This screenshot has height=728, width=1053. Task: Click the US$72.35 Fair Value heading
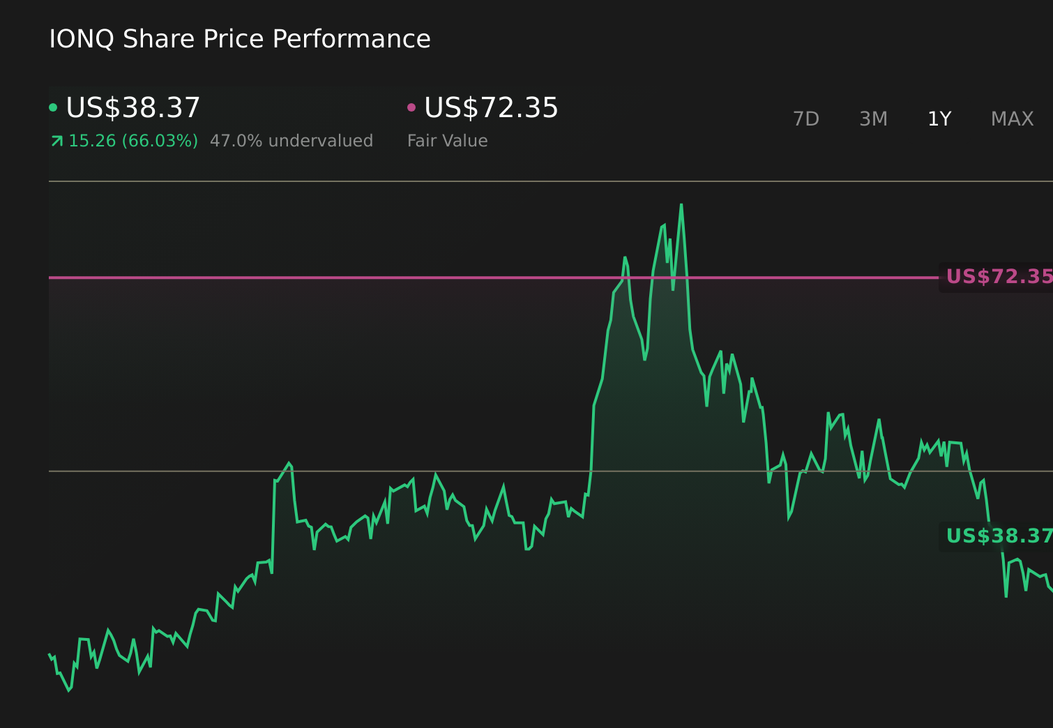tap(490, 107)
